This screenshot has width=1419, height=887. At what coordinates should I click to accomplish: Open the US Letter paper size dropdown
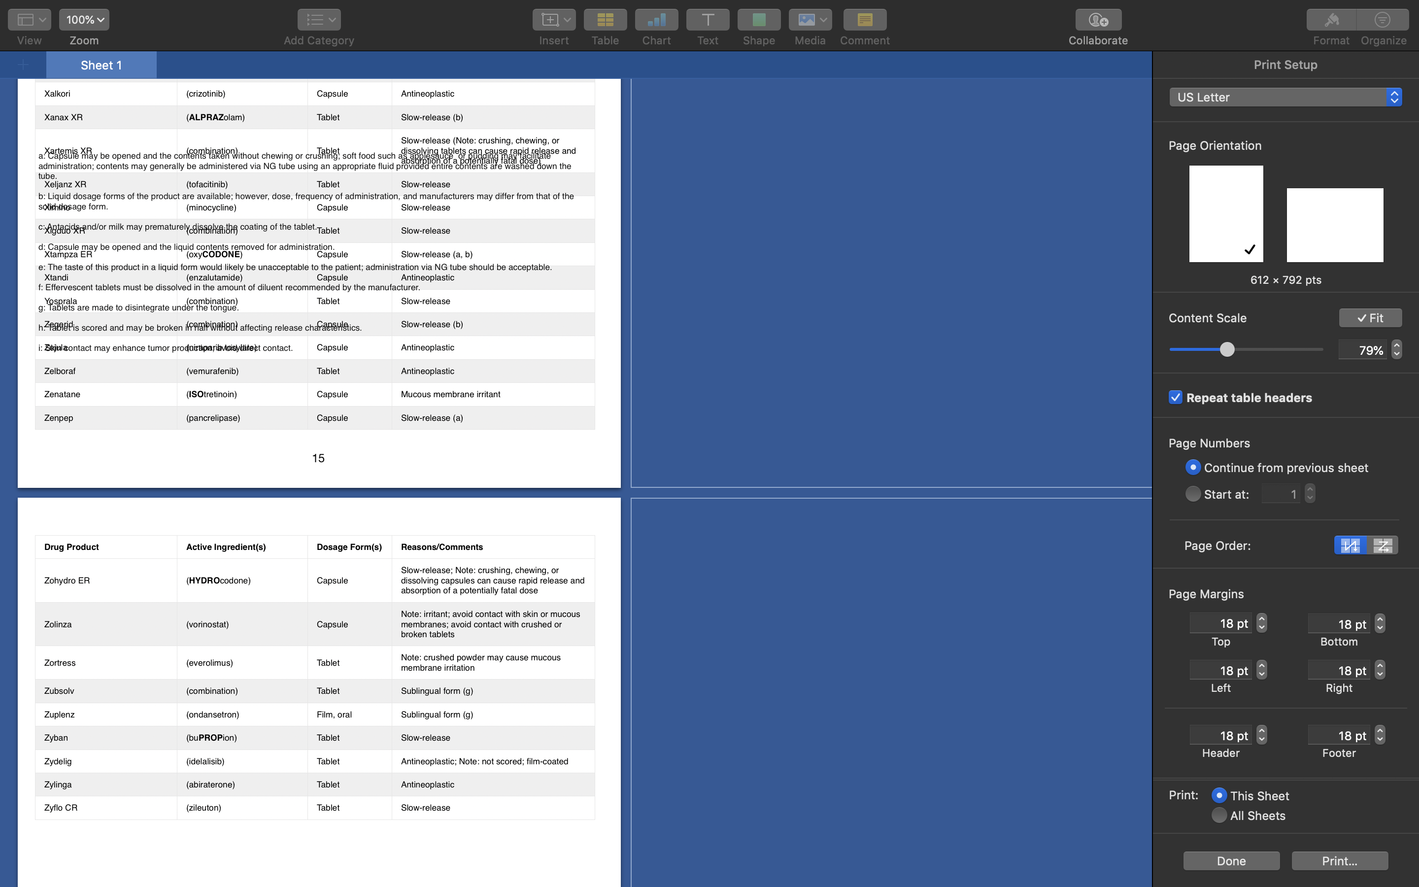[1285, 97]
